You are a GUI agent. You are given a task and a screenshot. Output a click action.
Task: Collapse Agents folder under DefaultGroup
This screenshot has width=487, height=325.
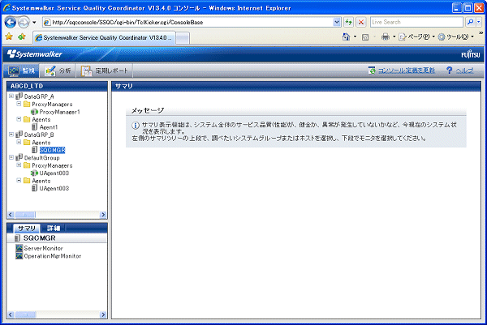[x=19, y=181]
